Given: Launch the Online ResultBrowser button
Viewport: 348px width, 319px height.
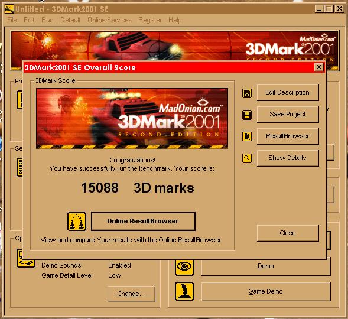Looking at the screenshot, I should point(143,221).
